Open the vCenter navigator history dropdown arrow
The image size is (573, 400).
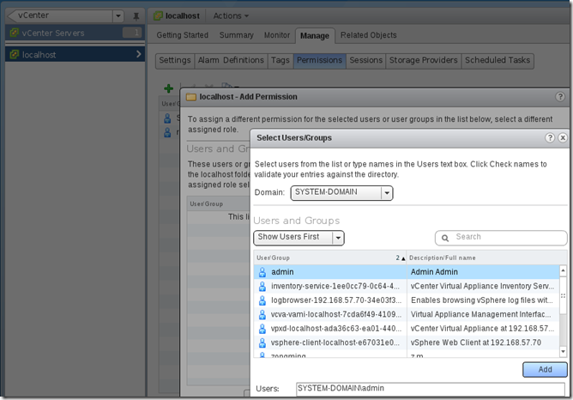point(118,15)
